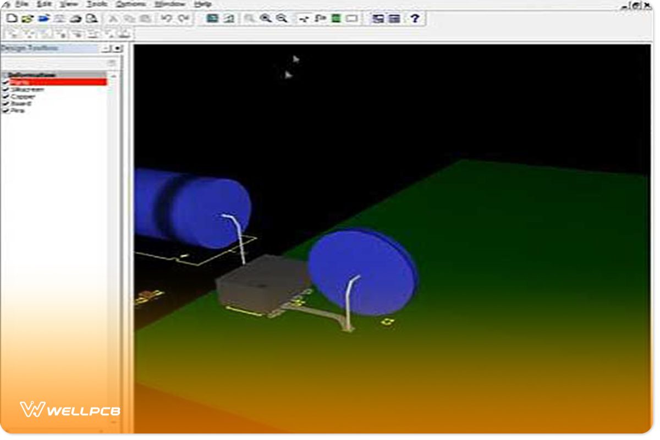Click the Open file folder icon
The width and height of the screenshot is (660, 440).
pos(26,18)
